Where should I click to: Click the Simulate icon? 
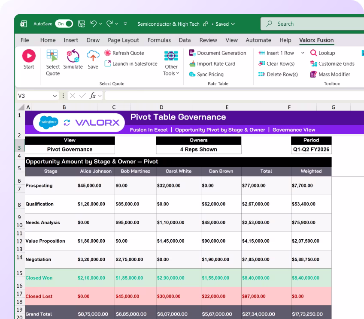73,56
